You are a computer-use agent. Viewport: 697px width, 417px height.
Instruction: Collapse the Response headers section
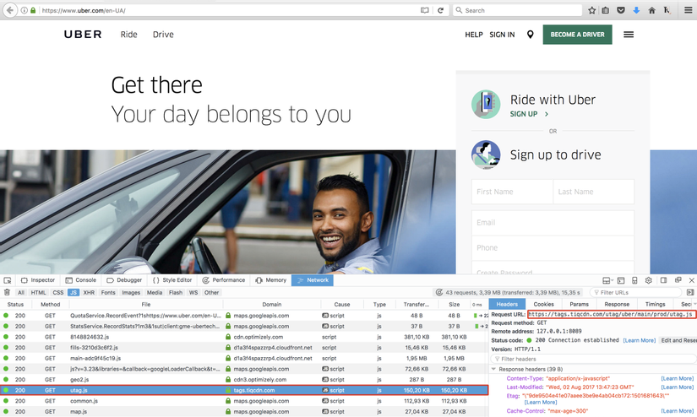click(x=493, y=369)
